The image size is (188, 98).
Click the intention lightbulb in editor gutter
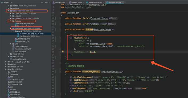click(63, 52)
